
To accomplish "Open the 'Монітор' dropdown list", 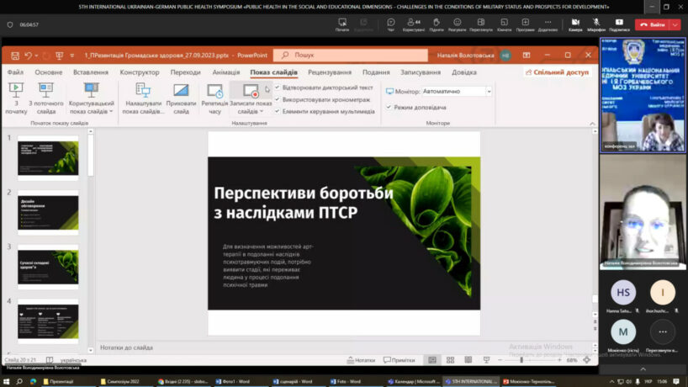I will 488,91.
